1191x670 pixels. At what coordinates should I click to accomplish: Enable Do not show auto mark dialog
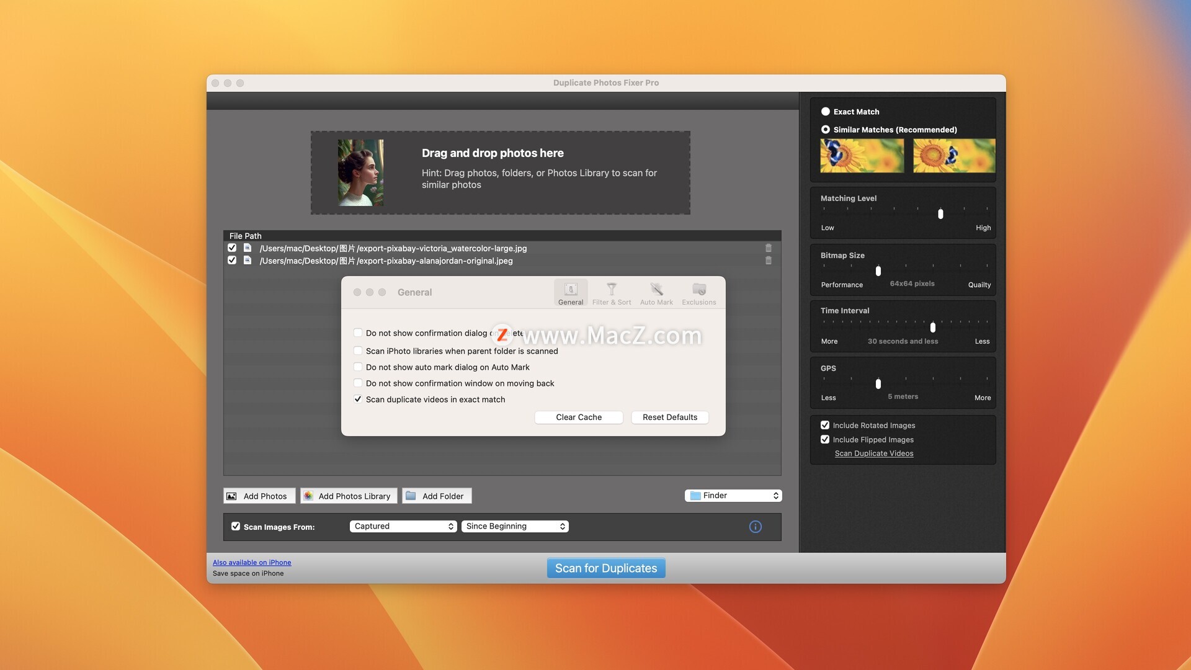[358, 367]
